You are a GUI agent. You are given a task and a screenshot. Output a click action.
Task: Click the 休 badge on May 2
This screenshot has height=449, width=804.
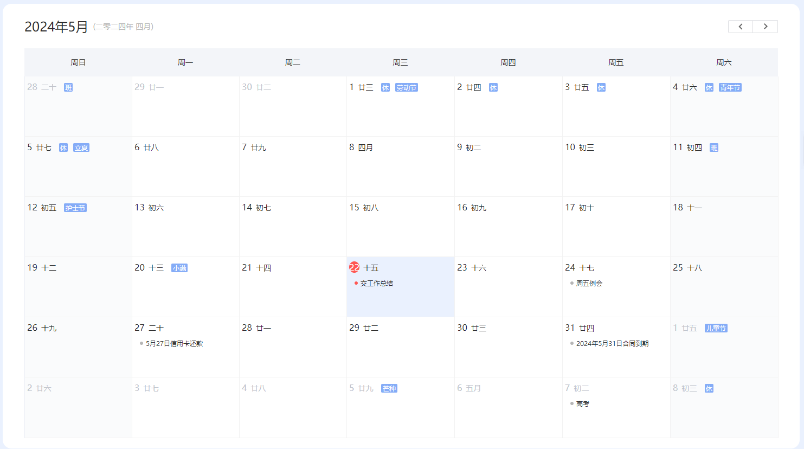tap(493, 87)
